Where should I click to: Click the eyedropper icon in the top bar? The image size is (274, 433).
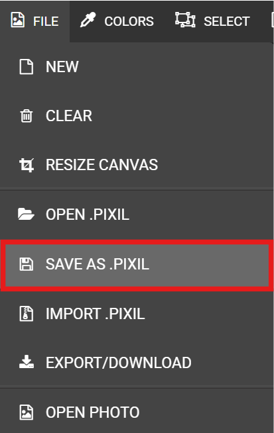88,20
